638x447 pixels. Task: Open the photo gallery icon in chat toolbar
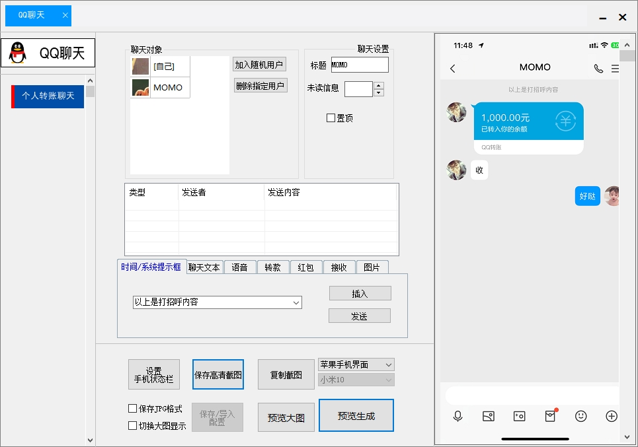tap(489, 417)
